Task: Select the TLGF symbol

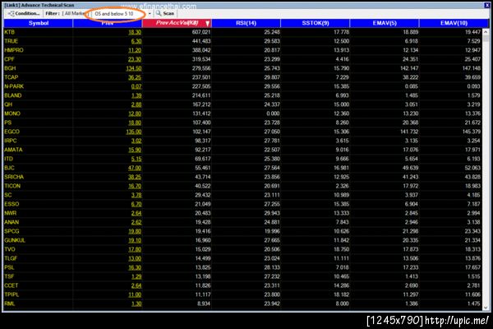Action: point(11,258)
